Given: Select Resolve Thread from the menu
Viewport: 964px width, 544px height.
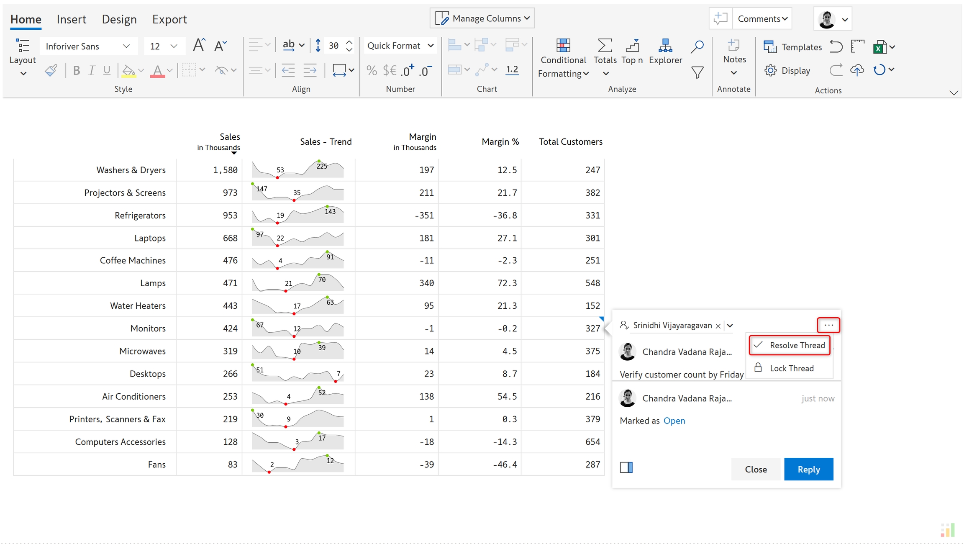Looking at the screenshot, I should pos(790,345).
